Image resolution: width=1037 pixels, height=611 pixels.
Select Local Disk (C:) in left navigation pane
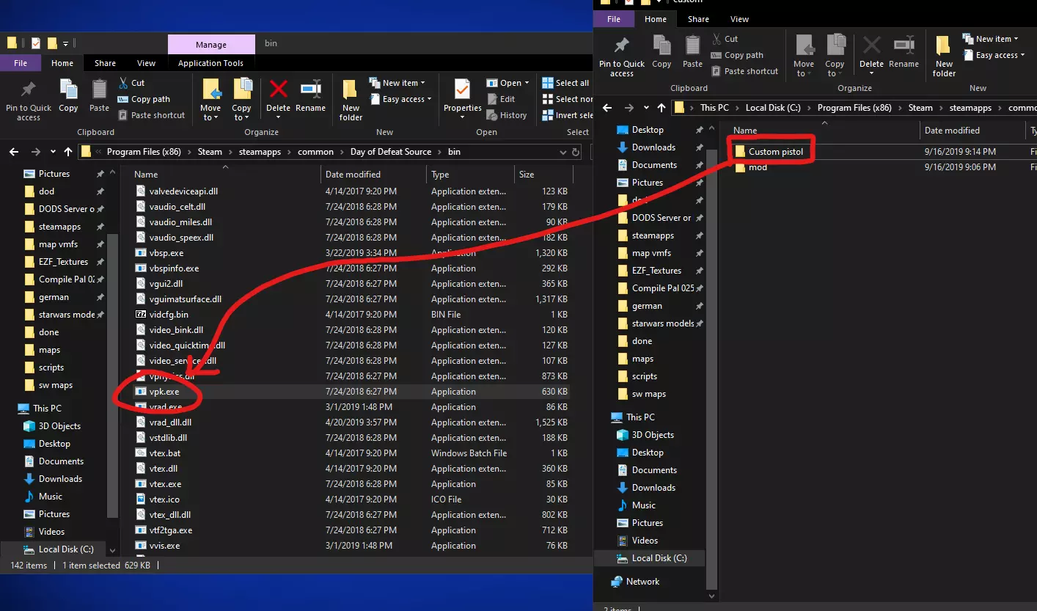click(67, 549)
